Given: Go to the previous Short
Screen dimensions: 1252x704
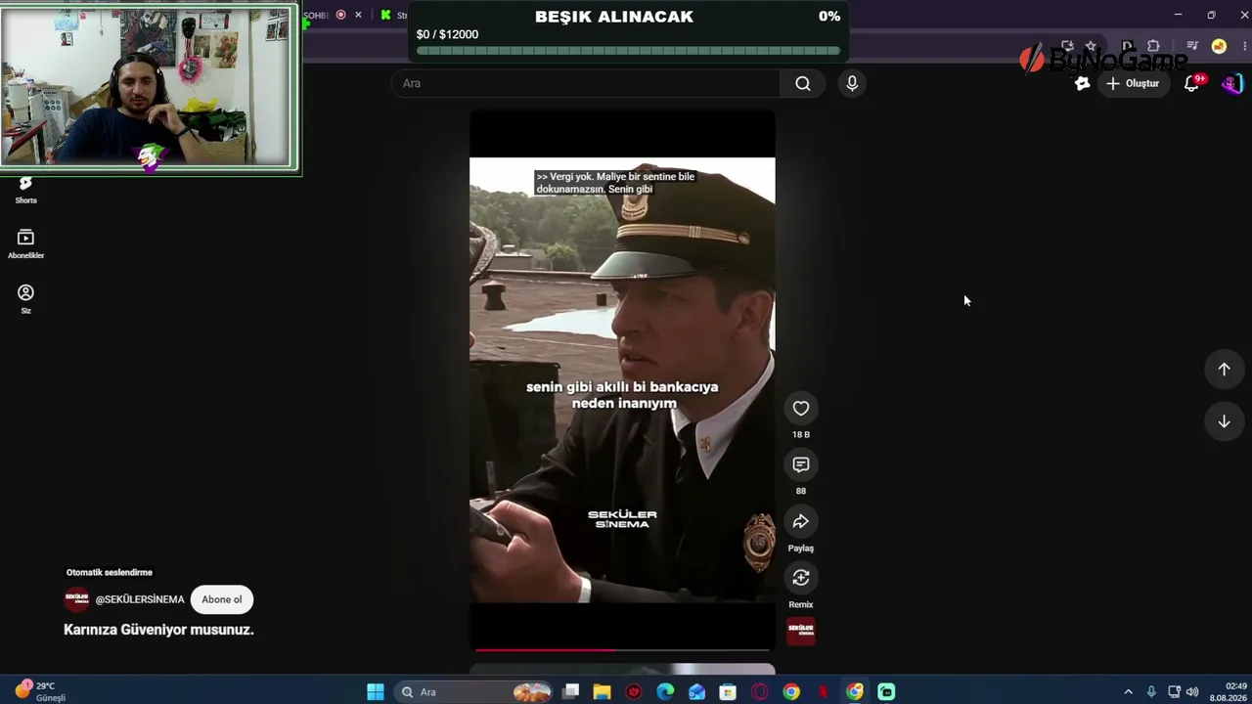Looking at the screenshot, I should click(1224, 369).
